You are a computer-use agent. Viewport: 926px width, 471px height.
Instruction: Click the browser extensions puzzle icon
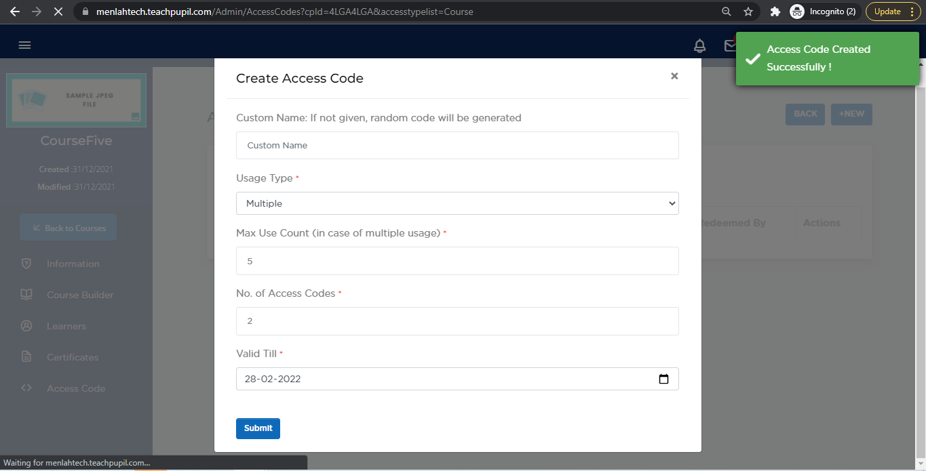775,12
